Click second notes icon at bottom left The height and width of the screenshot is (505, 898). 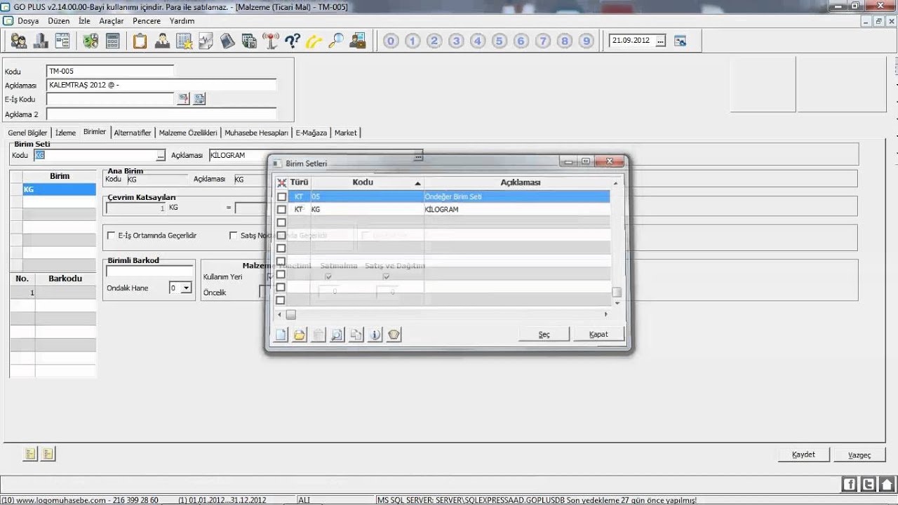pos(48,454)
